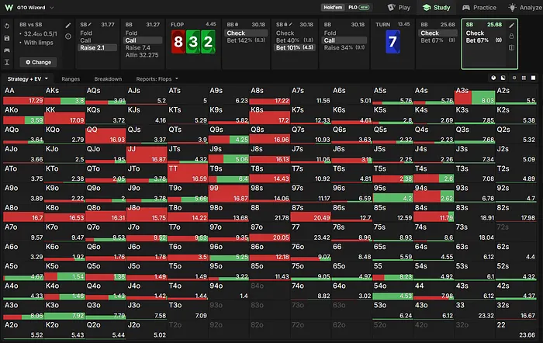Toggle the full square matrix view

[534, 78]
